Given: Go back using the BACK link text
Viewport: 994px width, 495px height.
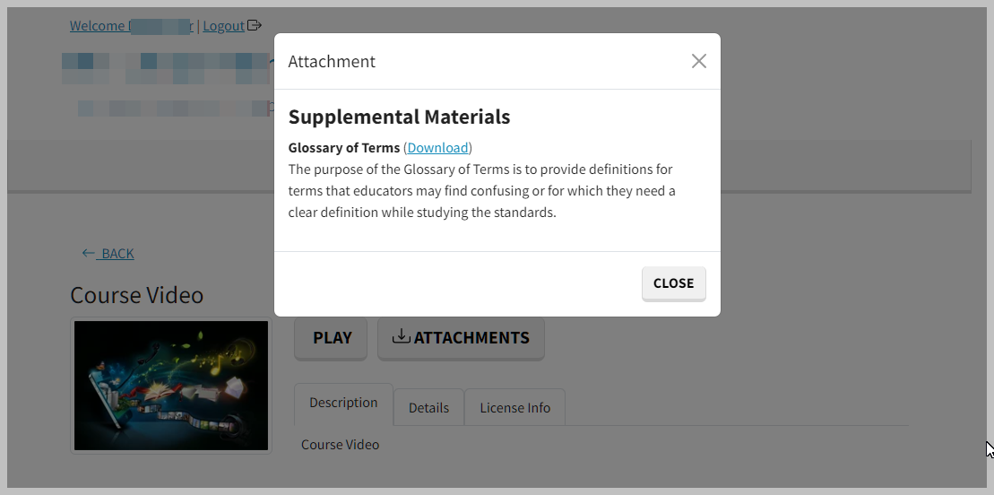Looking at the screenshot, I should (x=117, y=254).
